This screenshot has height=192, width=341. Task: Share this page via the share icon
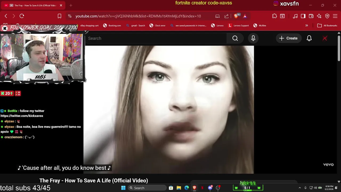[x=226, y=16]
